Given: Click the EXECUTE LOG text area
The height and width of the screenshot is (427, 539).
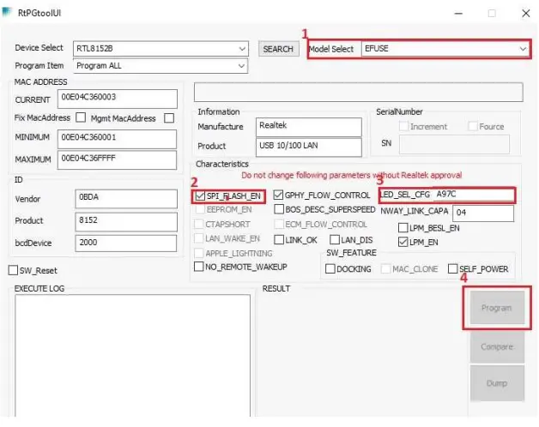Looking at the screenshot, I should [x=132, y=356].
